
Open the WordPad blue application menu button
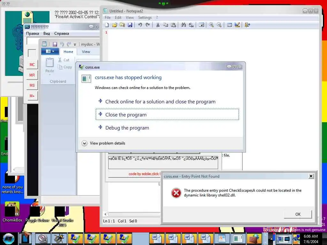click(50, 51)
